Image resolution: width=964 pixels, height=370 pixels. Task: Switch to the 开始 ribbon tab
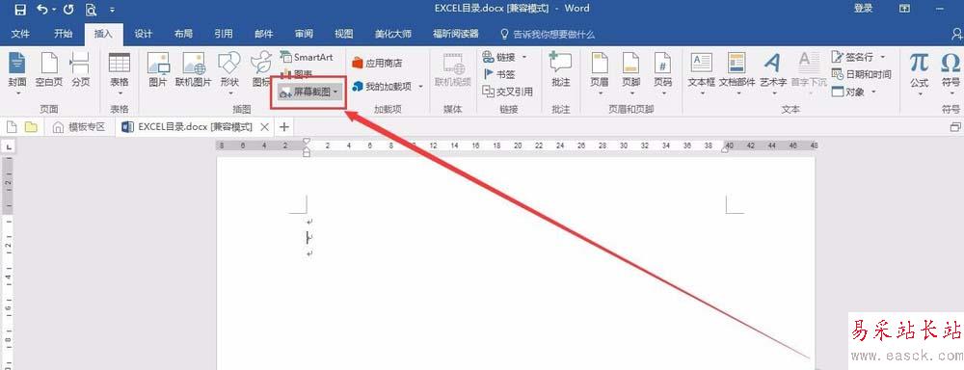pyautogui.click(x=63, y=34)
